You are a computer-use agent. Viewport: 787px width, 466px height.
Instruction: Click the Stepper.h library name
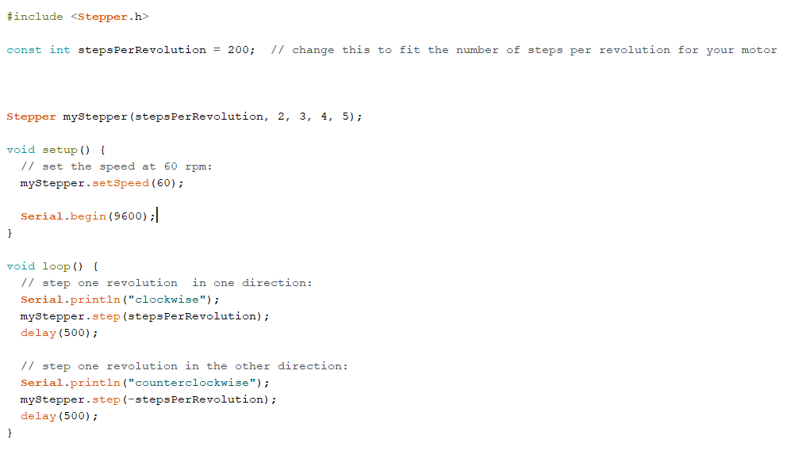(x=109, y=17)
